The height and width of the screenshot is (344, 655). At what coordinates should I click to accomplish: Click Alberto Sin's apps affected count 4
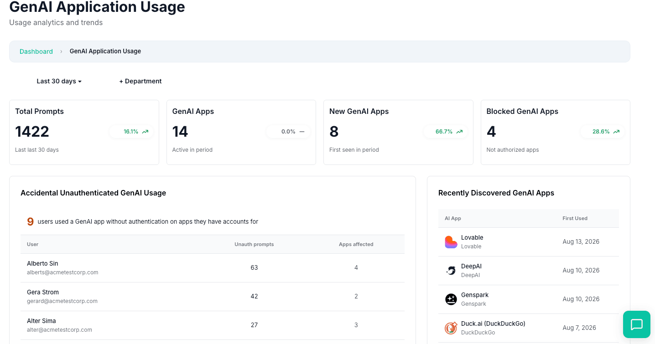(356, 267)
